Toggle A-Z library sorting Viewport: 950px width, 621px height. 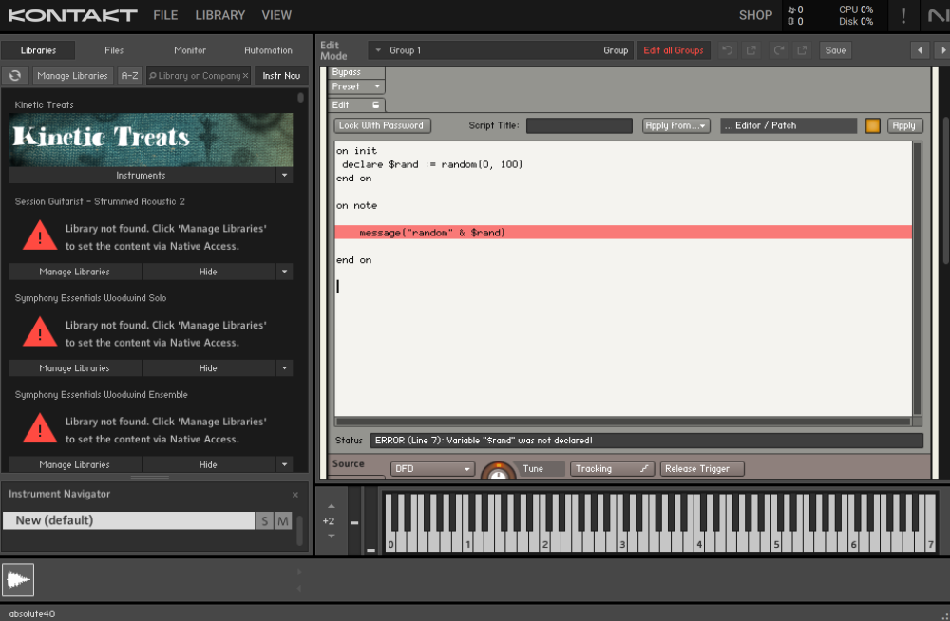pos(129,76)
